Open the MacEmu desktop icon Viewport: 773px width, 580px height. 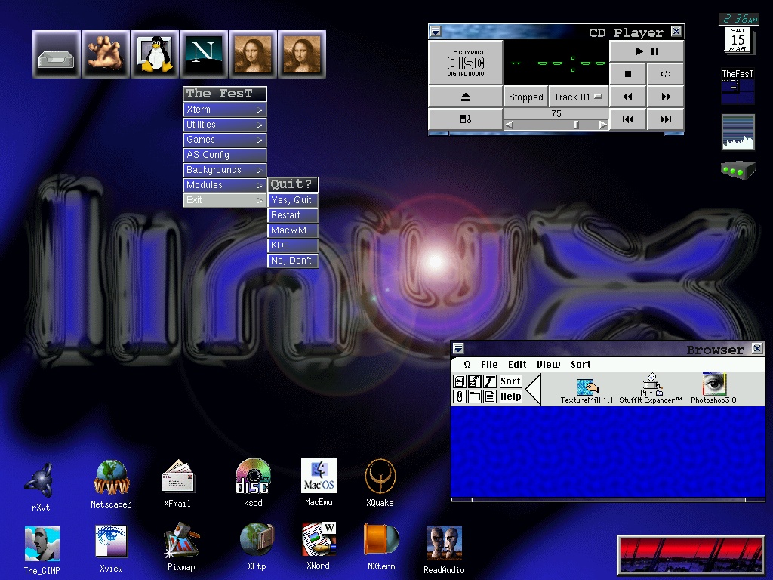(319, 477)
